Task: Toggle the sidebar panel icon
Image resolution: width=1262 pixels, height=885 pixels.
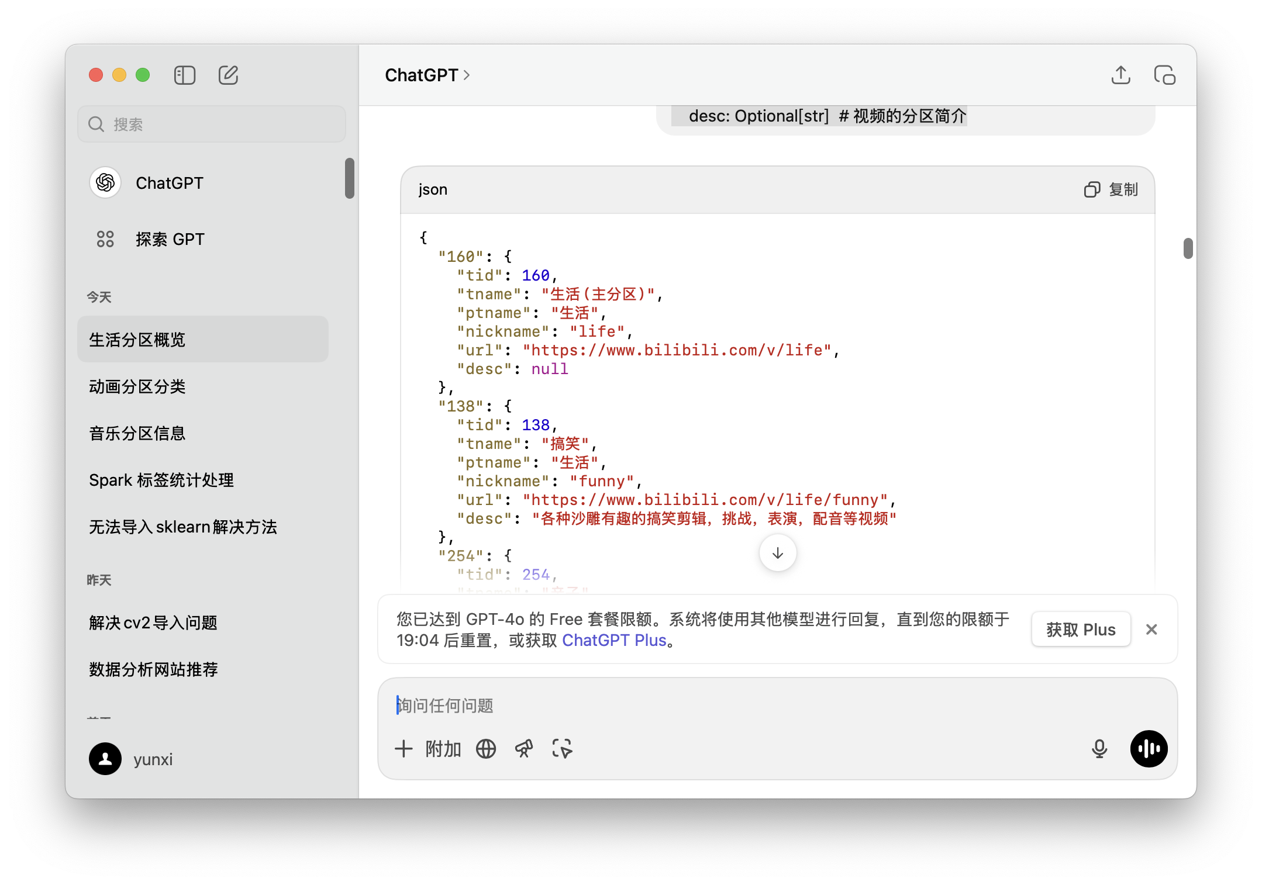Action: tap(184, 75)
